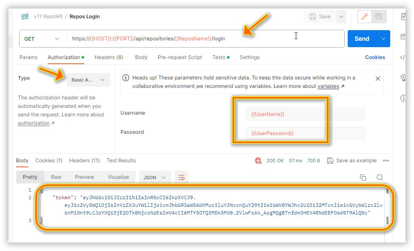Open the Pre-request Script tab

tap(180, 57)
